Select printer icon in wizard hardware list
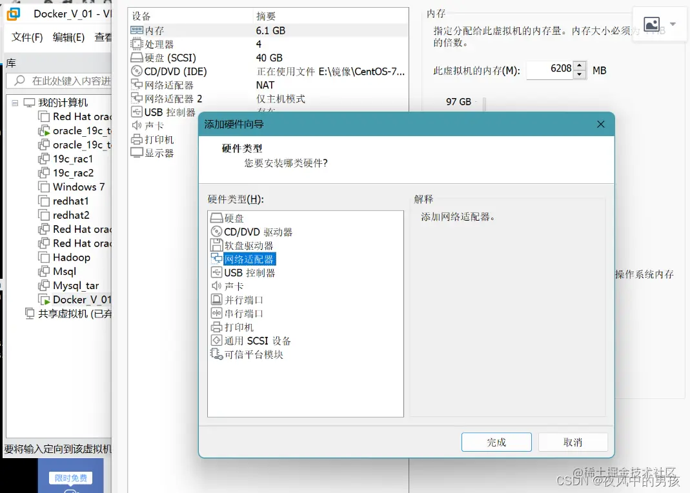The height and width of the screenshot is (493, 690). click(216, 327)
